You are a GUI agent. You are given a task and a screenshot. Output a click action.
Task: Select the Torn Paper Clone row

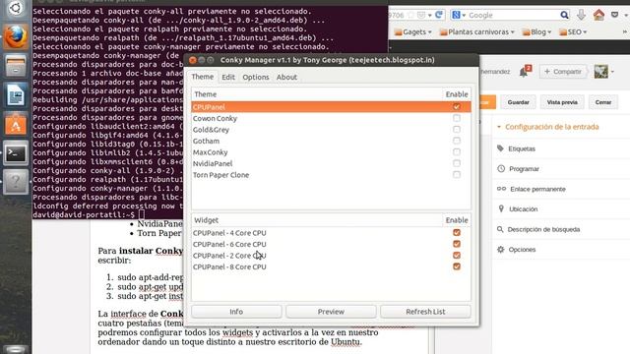331,175
